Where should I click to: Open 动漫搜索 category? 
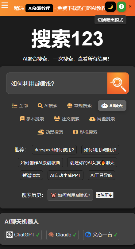pos(50,132)
